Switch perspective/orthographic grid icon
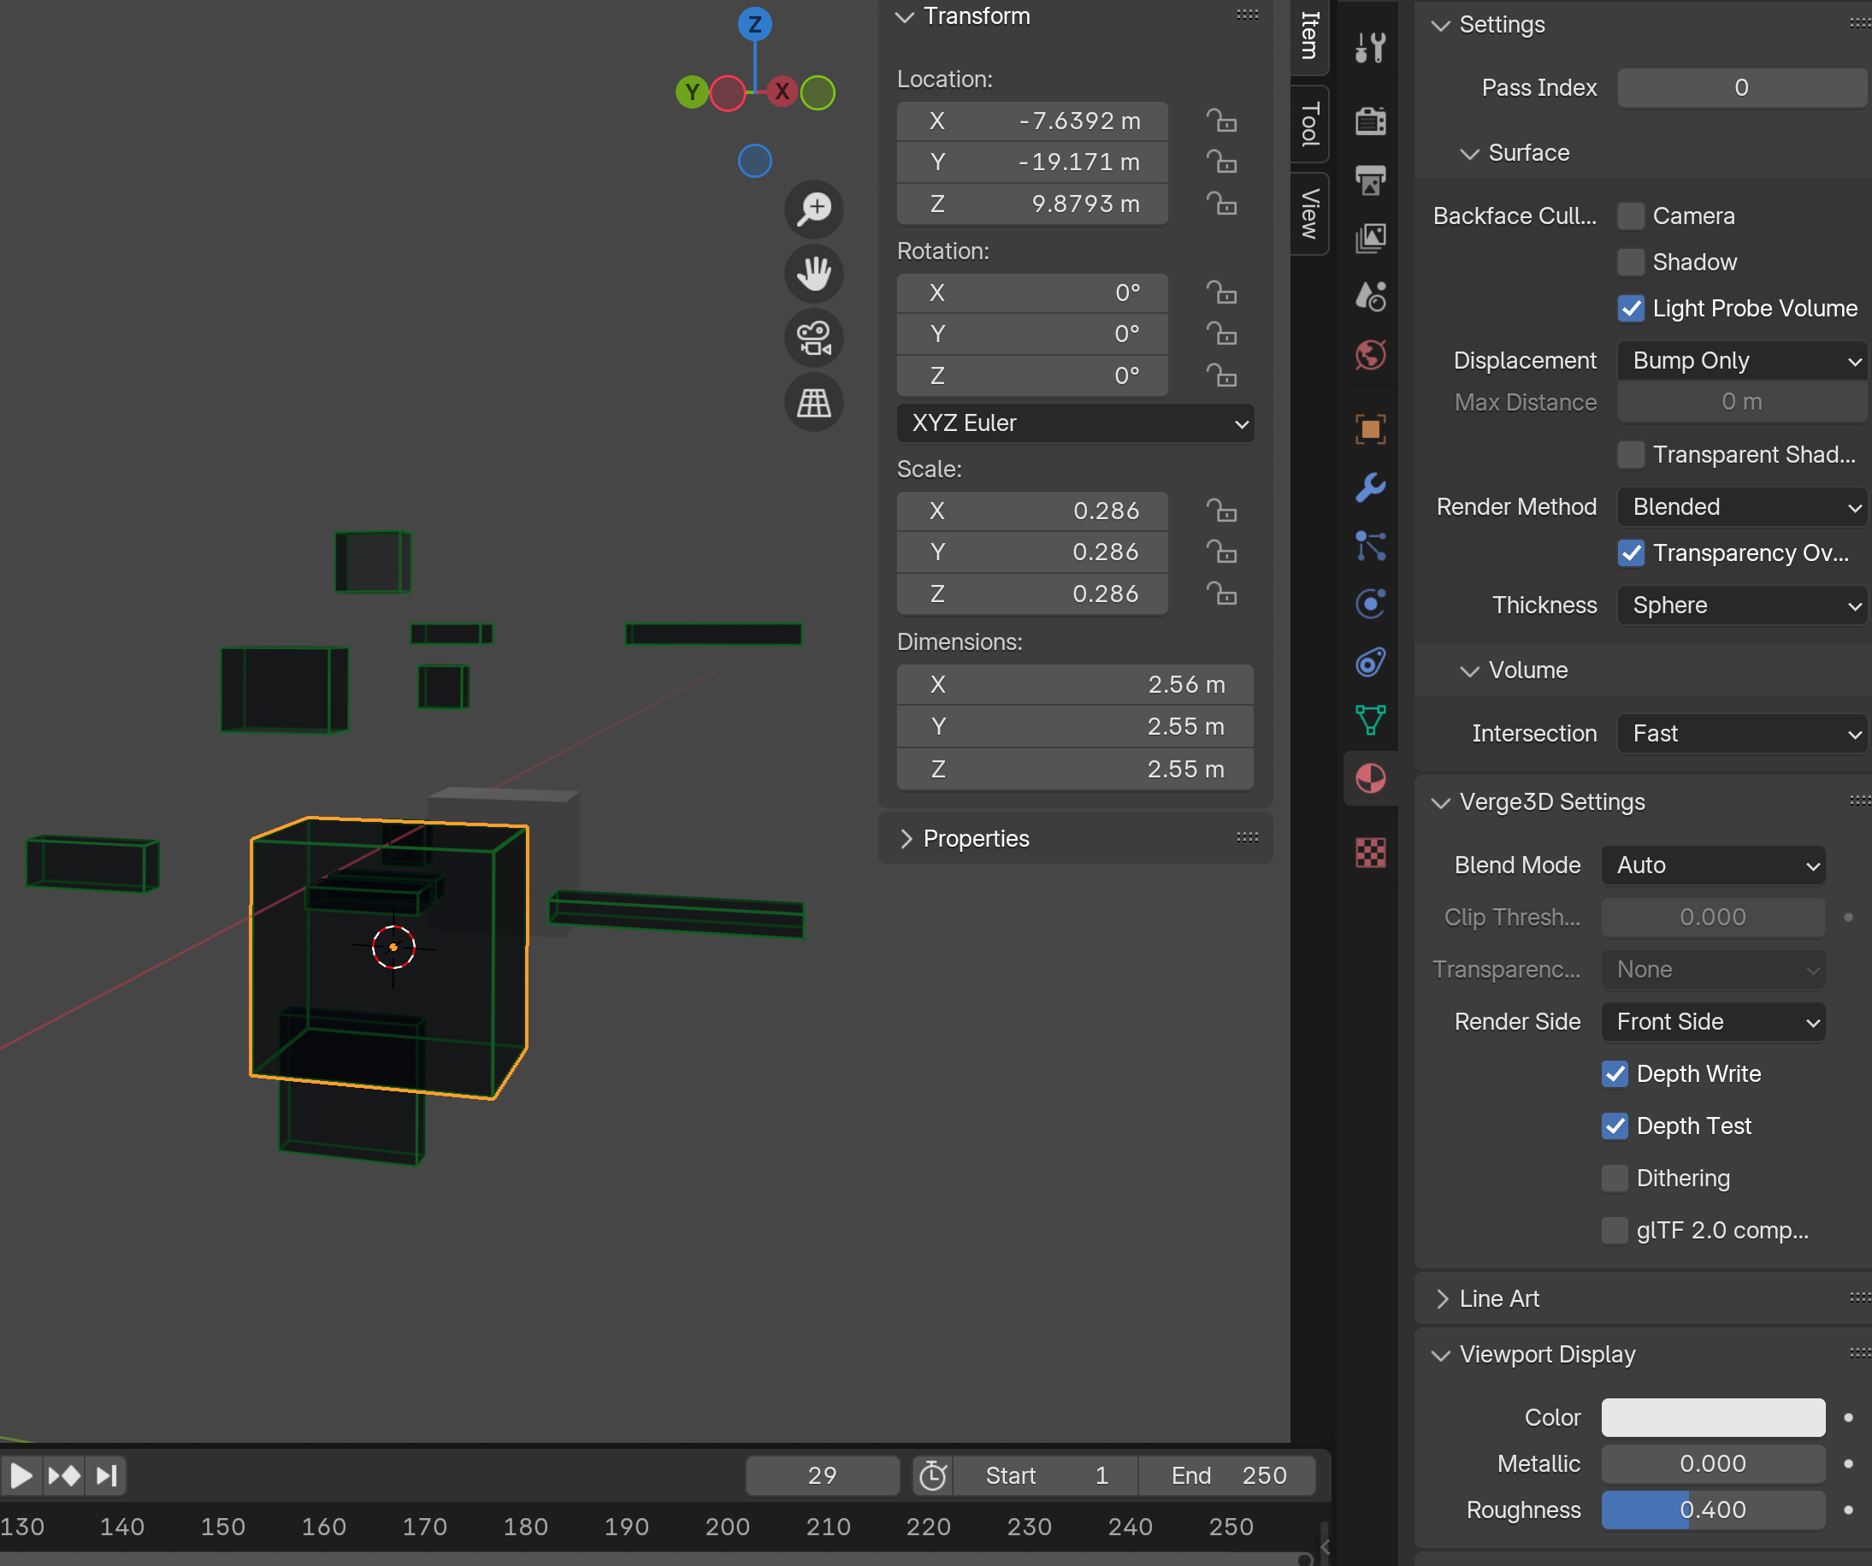The height and width of the screenshot is (1566, 1872). pyautogui.click(x=813, y=403)
